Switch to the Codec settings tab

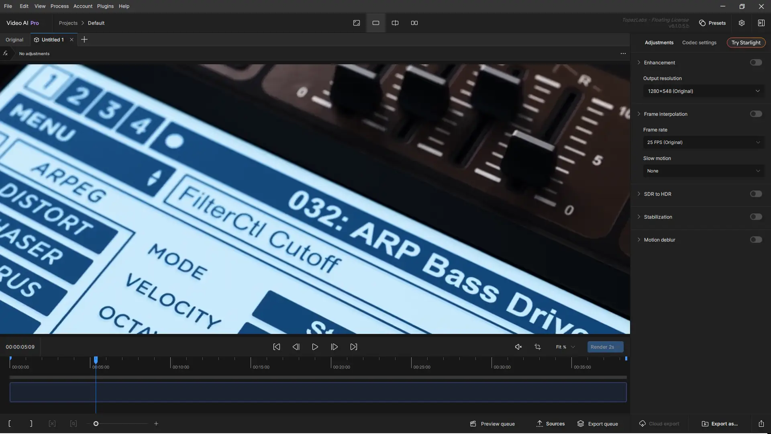699,43
